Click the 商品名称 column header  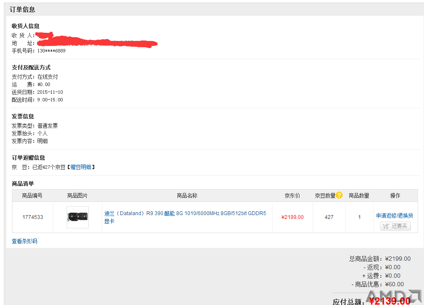[187, 196]
